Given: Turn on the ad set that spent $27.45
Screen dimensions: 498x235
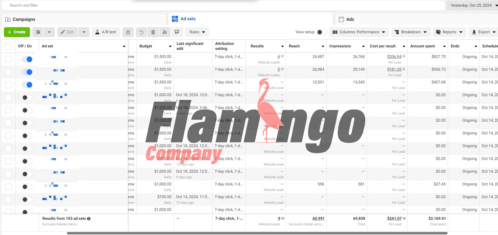Looking at the screenshot, I should point(27,187).
